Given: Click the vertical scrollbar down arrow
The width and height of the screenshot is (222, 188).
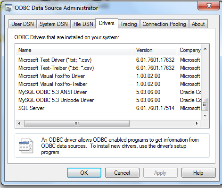Looking at the screenshot, I should tap(205, 116).
